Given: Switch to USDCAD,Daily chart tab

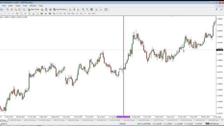Looking at the screenshot, I should pyautogui.click(x=186, y=120).
